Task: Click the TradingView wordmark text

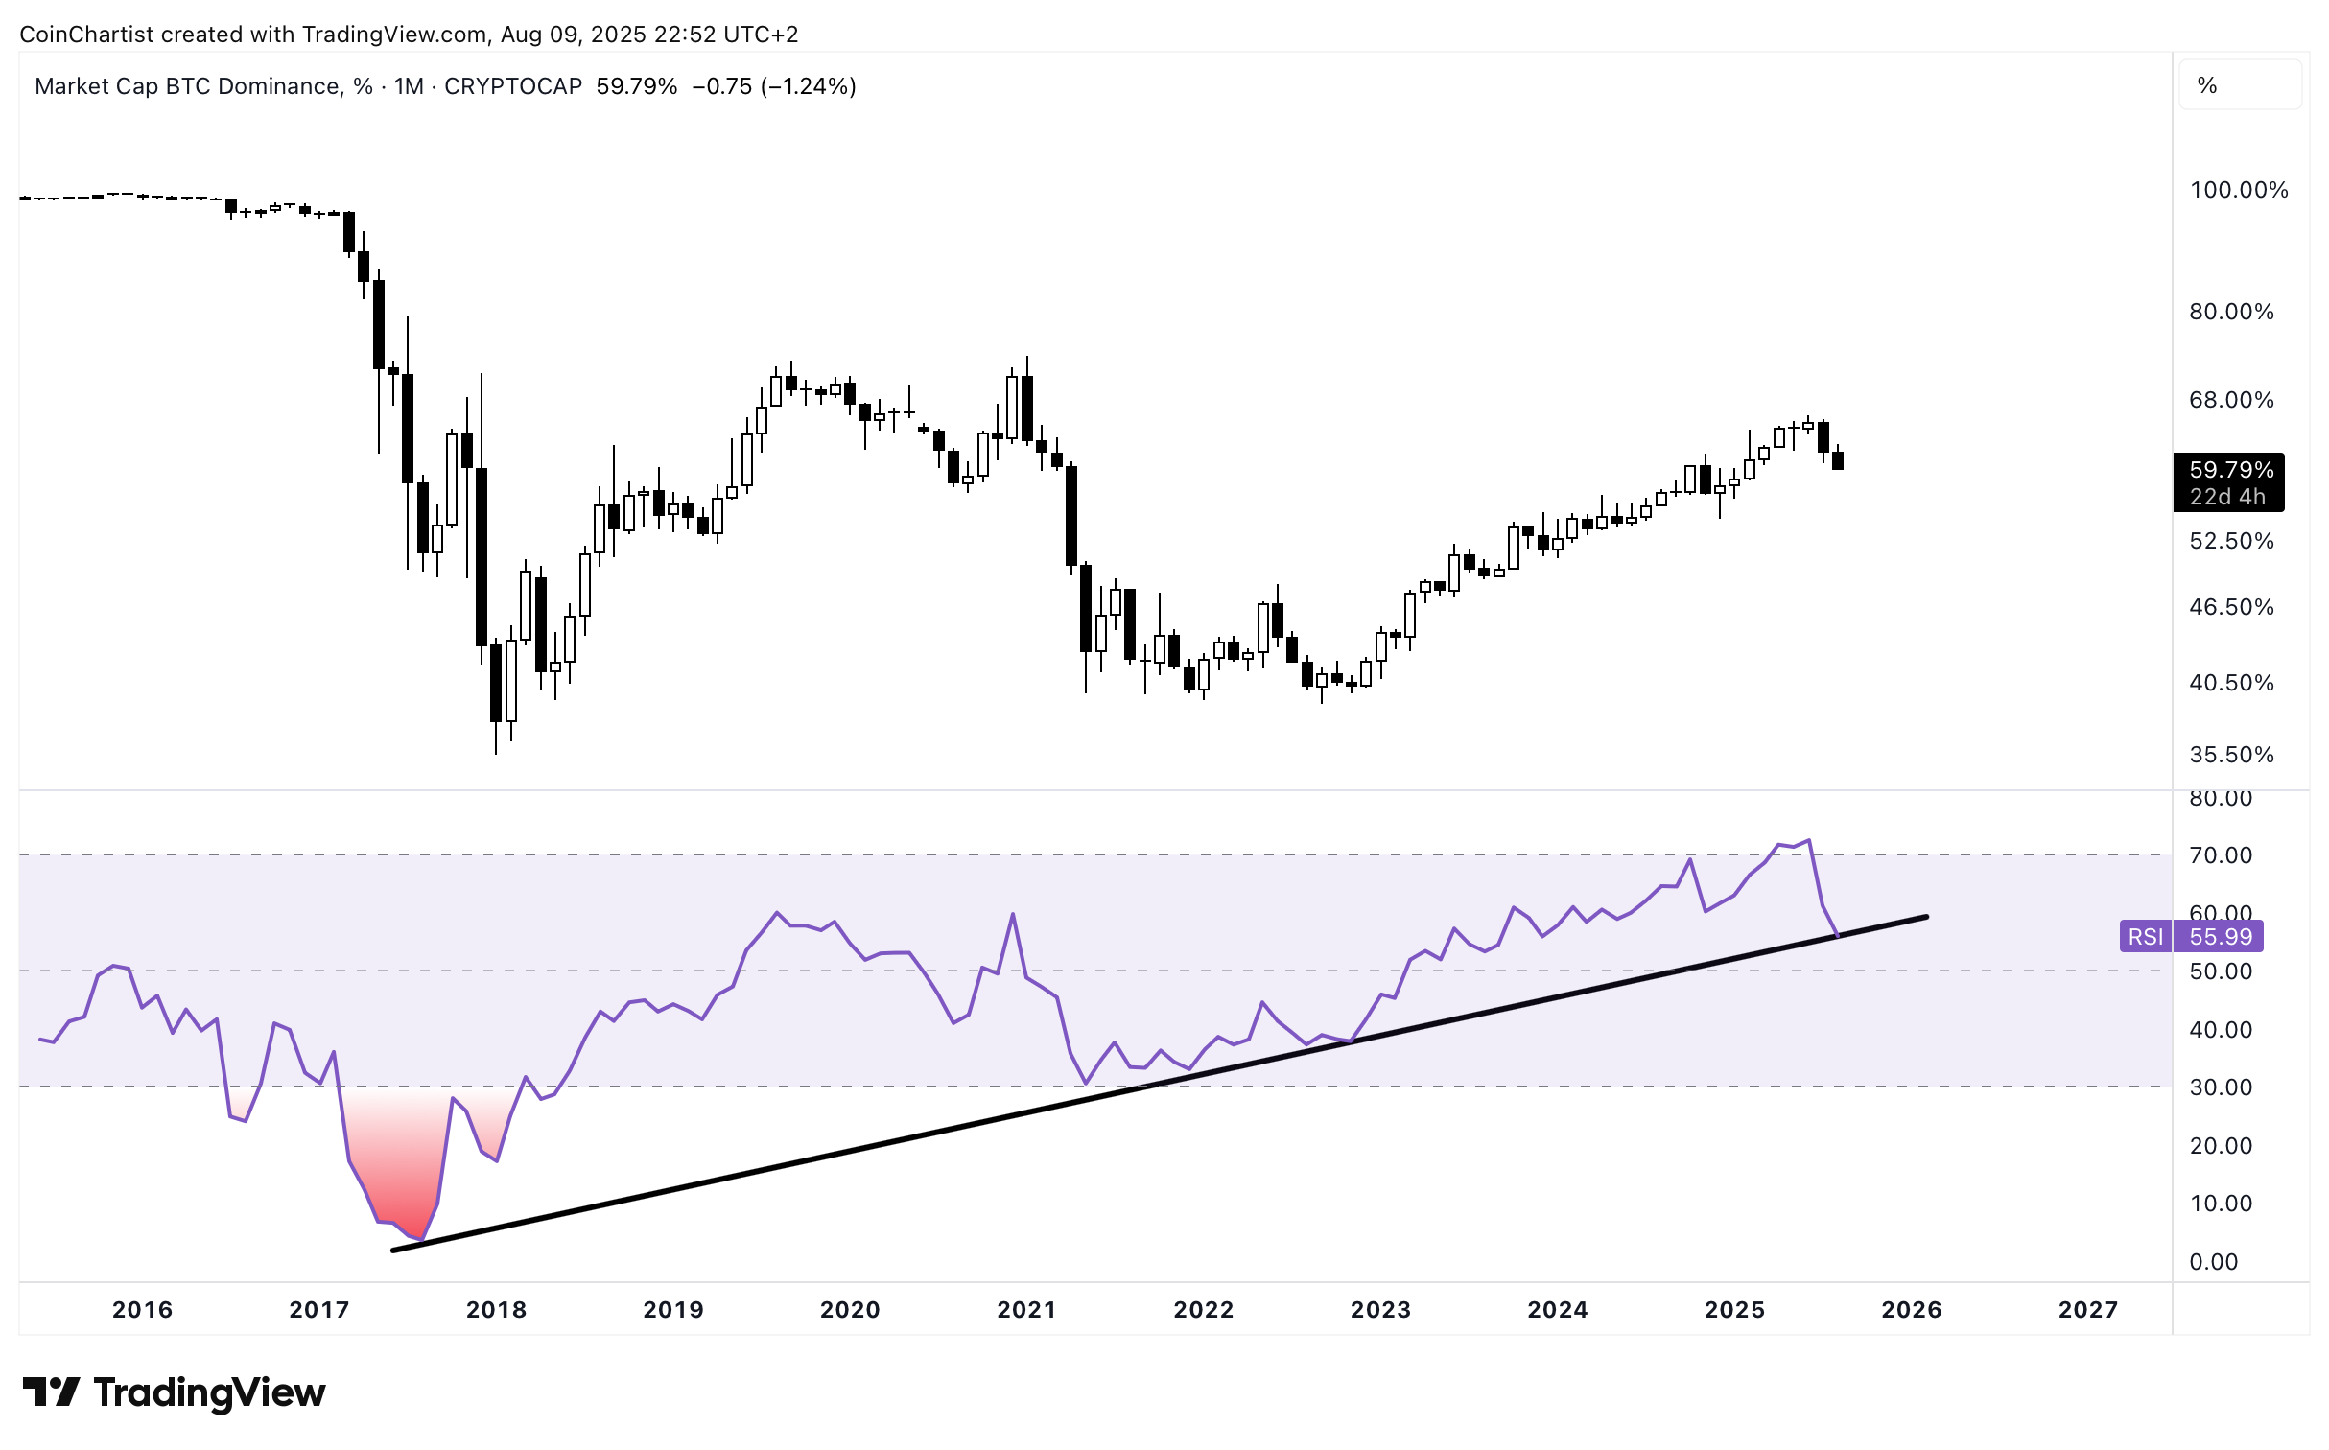Action: (209, 1392)
